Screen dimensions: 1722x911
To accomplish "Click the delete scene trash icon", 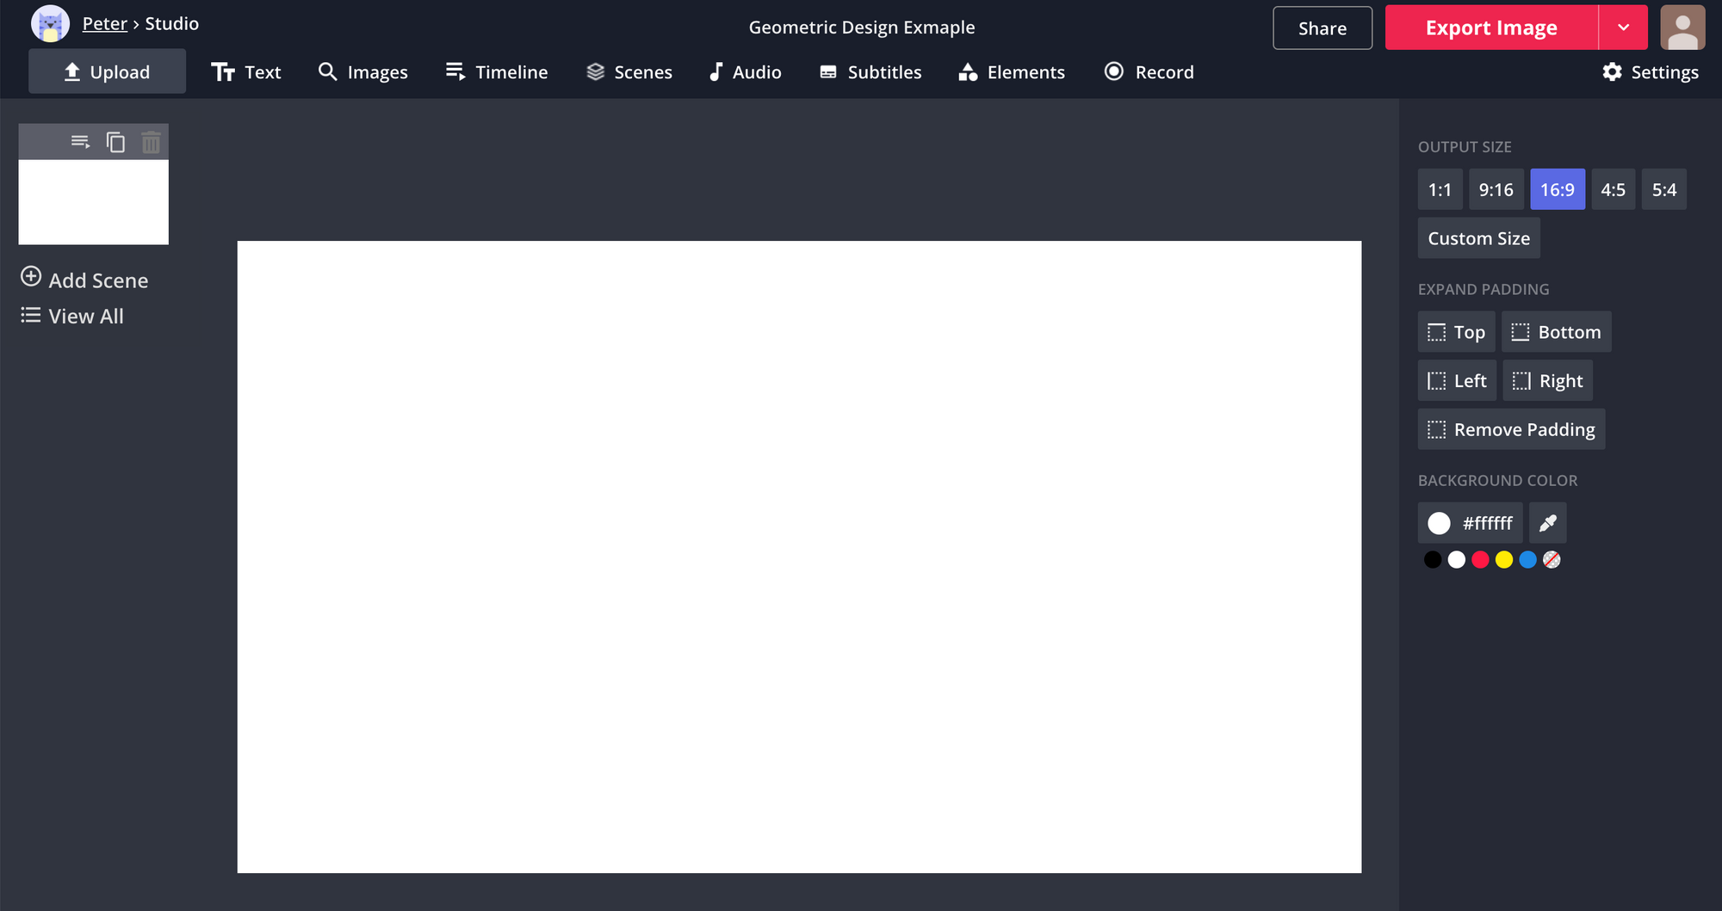I will click(151, 142).
